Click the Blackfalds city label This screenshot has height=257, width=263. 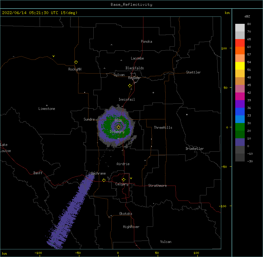[135, 68]
